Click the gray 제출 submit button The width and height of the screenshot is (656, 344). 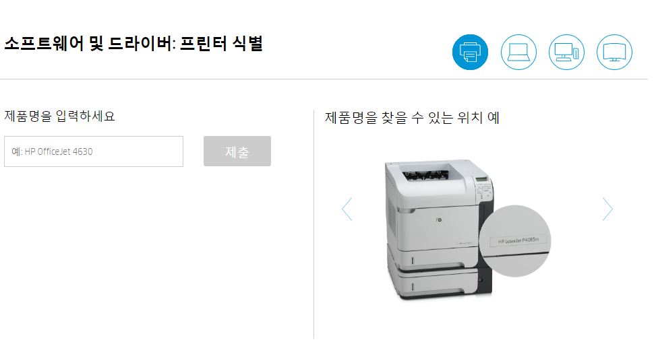point(237,151)
